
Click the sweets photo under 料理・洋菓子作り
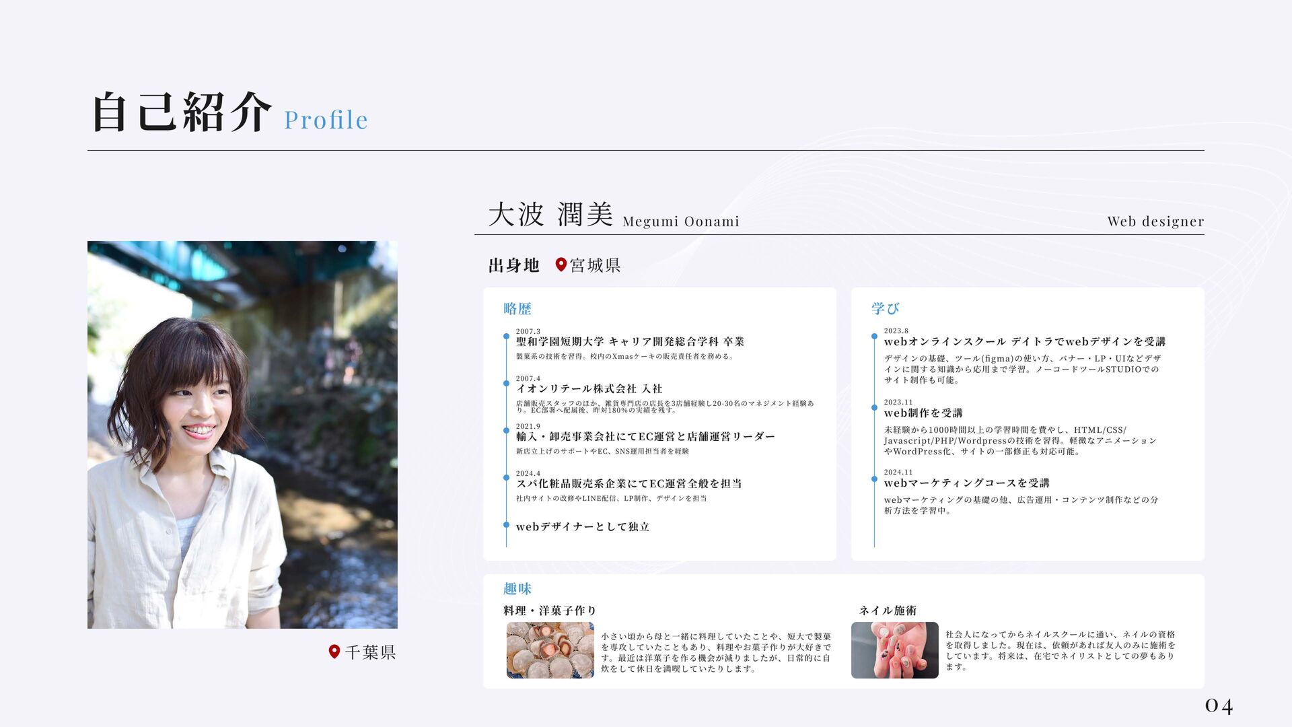point(550,650)
